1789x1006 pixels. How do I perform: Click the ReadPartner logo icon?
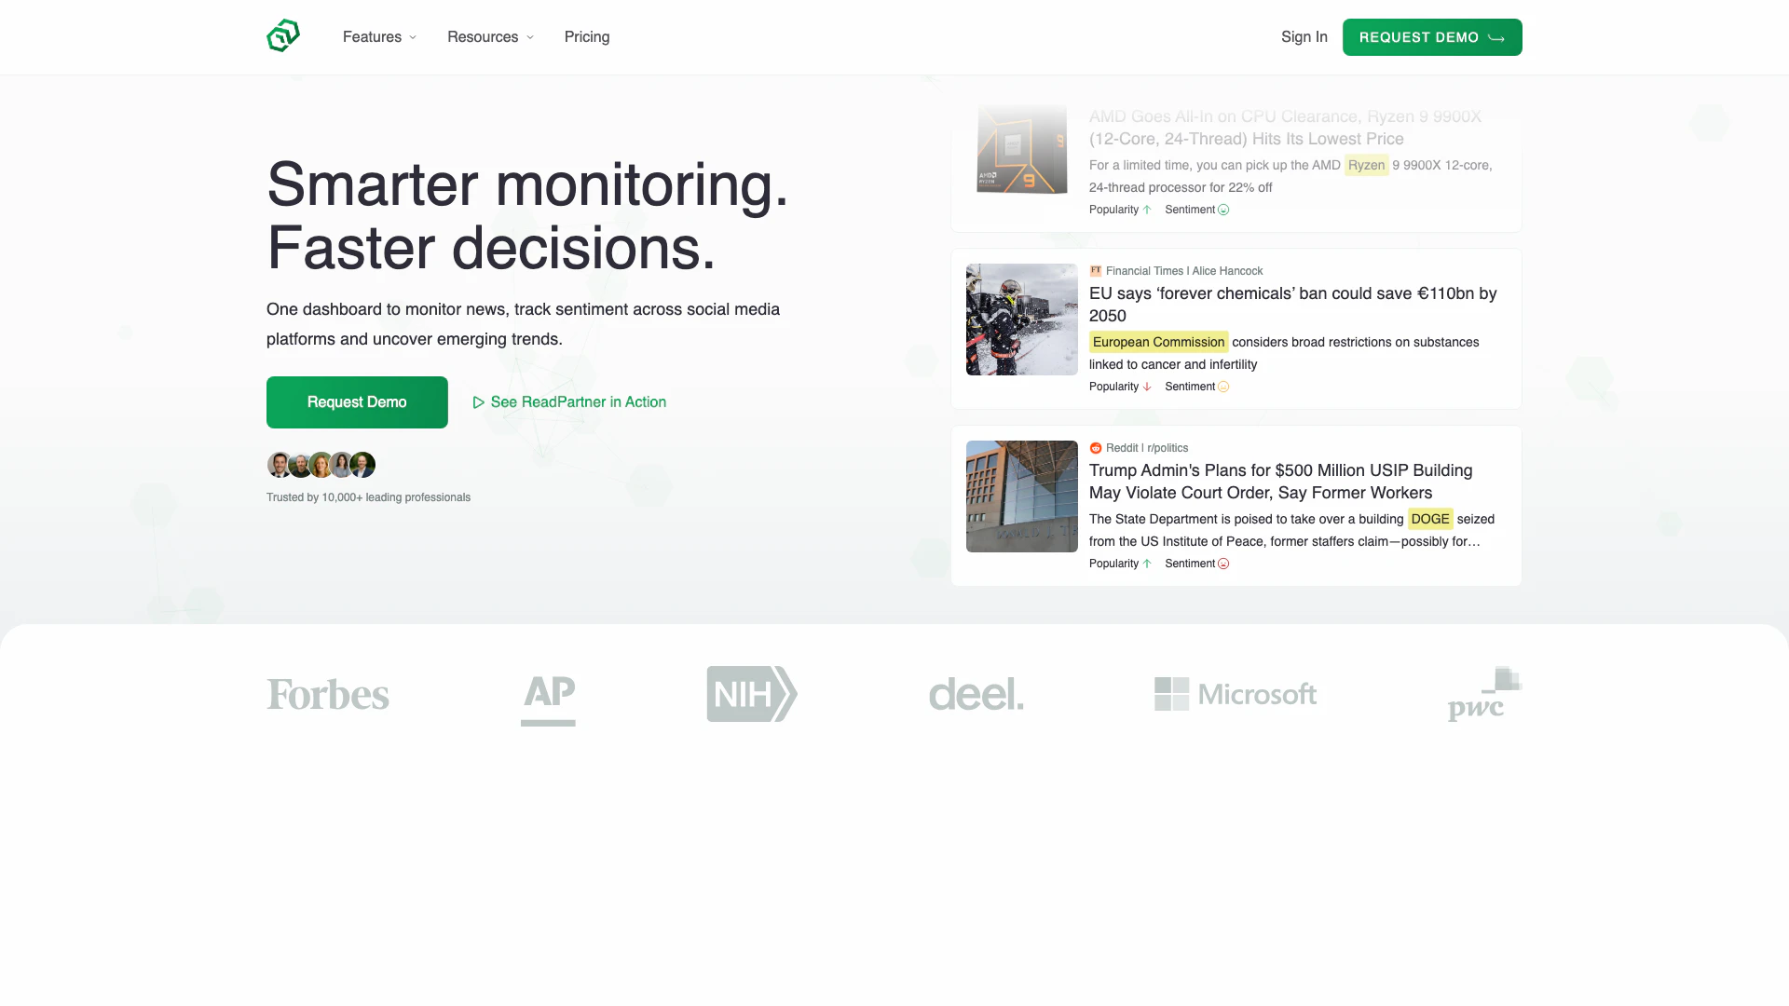click(x=283, y=36)
